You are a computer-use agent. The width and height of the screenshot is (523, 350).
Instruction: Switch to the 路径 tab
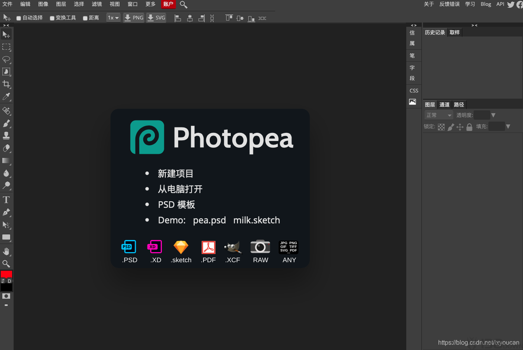(x=459, y=104)
